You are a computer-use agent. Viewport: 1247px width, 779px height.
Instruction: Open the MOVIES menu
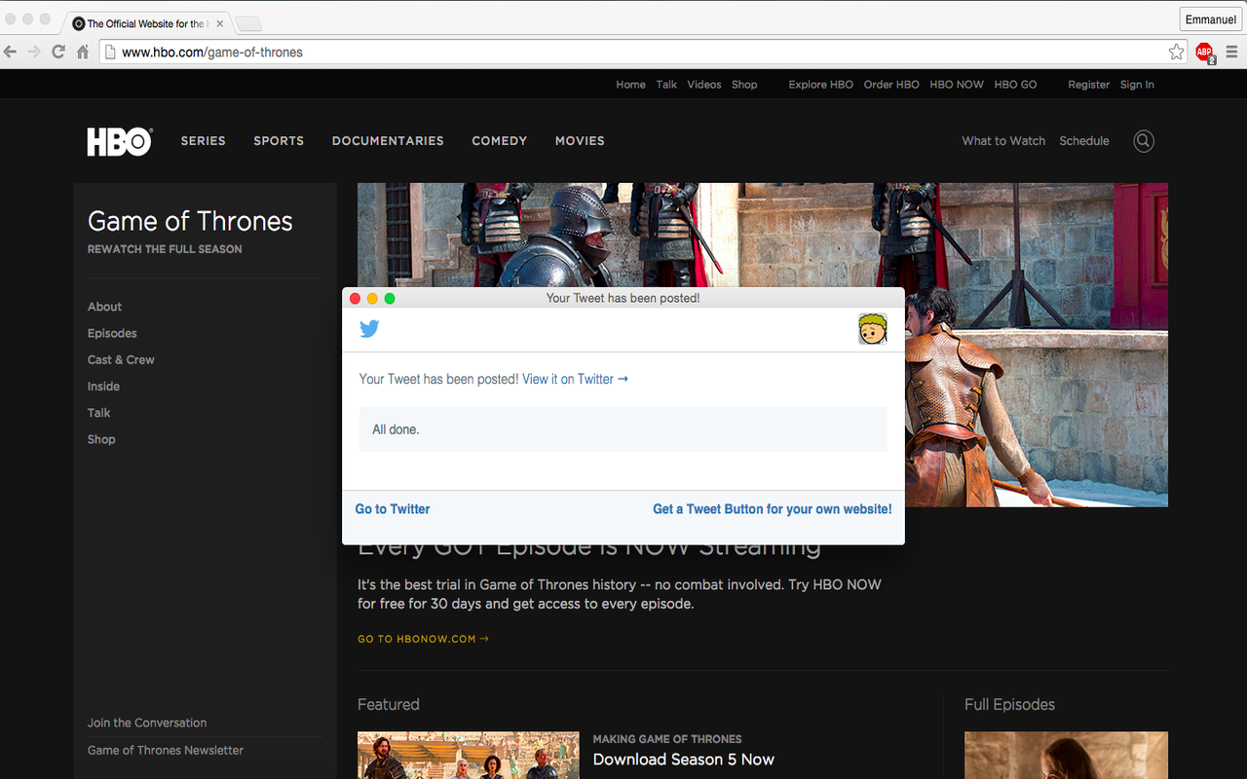point(580,141)
